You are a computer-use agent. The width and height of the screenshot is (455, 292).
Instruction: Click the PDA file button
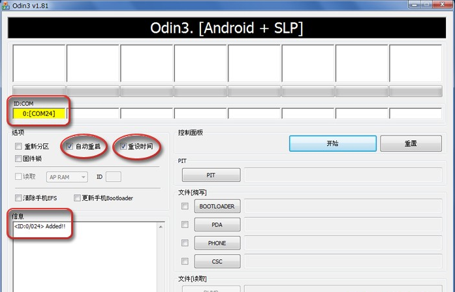pyautogui.click(x=217, y=224)
